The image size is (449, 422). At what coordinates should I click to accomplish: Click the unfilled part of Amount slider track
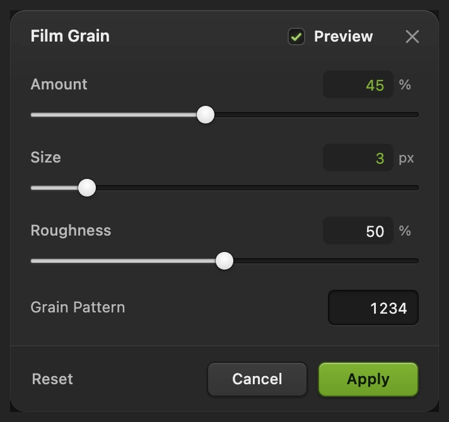[317, 115]
